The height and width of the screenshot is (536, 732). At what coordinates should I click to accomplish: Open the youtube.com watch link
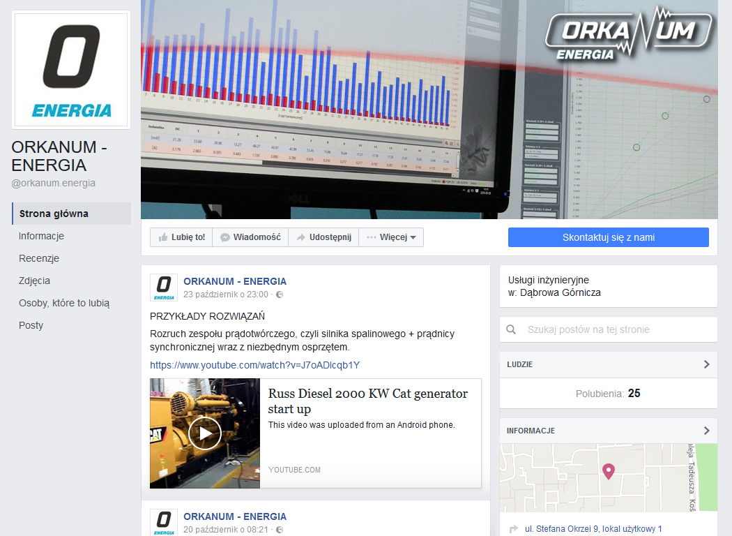tap(254, 365)
